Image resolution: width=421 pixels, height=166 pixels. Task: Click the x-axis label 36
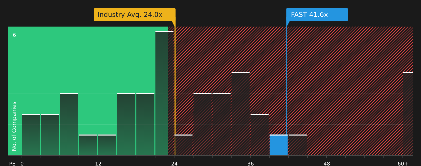tap(251, 164)
